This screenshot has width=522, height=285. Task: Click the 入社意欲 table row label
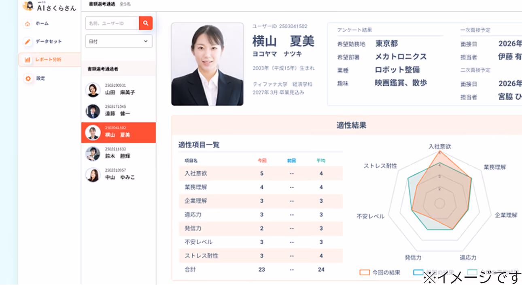(196, 174)
